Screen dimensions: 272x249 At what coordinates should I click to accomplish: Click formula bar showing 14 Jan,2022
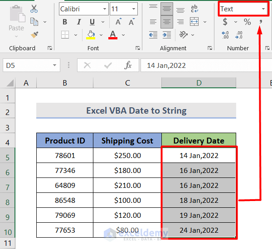point(206,65)
